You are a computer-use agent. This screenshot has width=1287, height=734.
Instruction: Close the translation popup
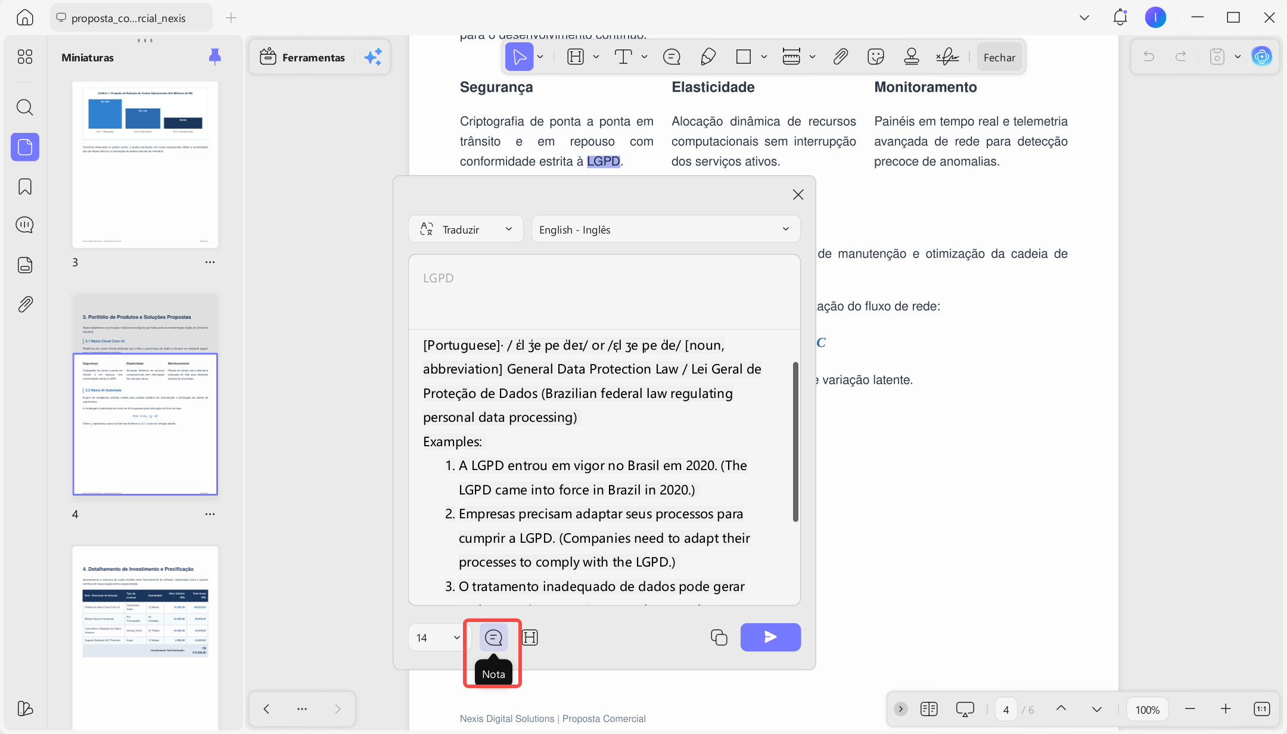798,195
